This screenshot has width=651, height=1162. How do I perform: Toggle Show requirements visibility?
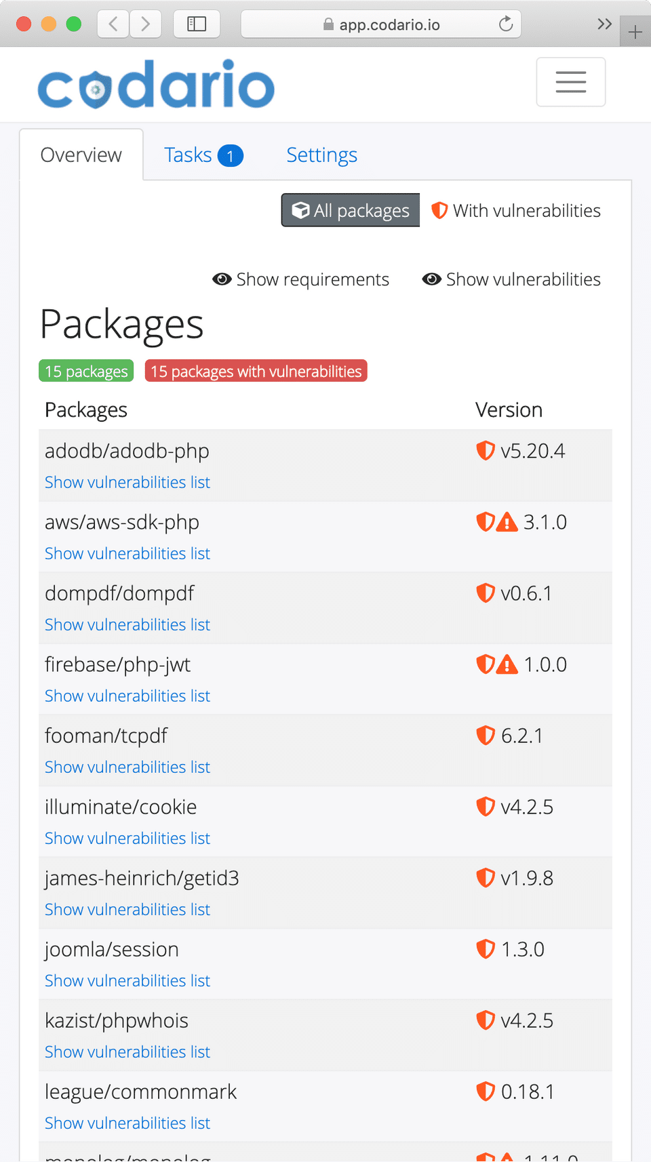point(301,279)
